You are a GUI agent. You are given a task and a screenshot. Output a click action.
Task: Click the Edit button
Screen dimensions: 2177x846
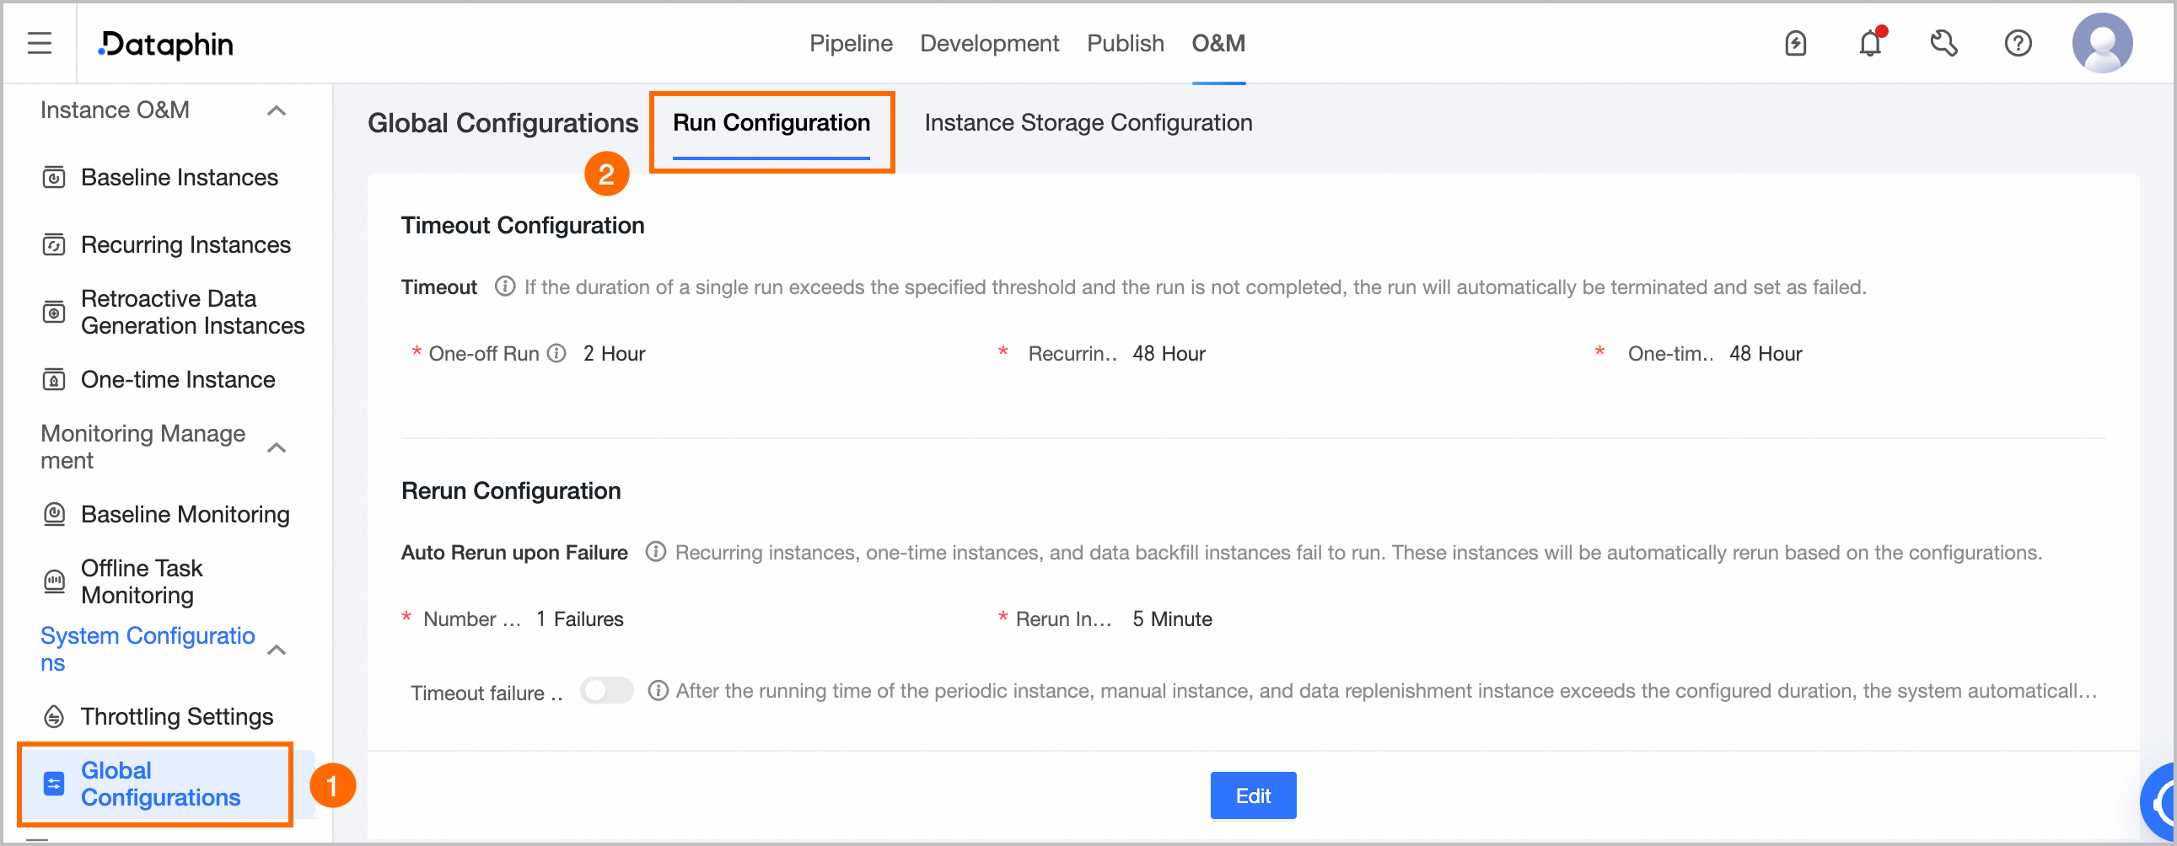[1253, 795]
